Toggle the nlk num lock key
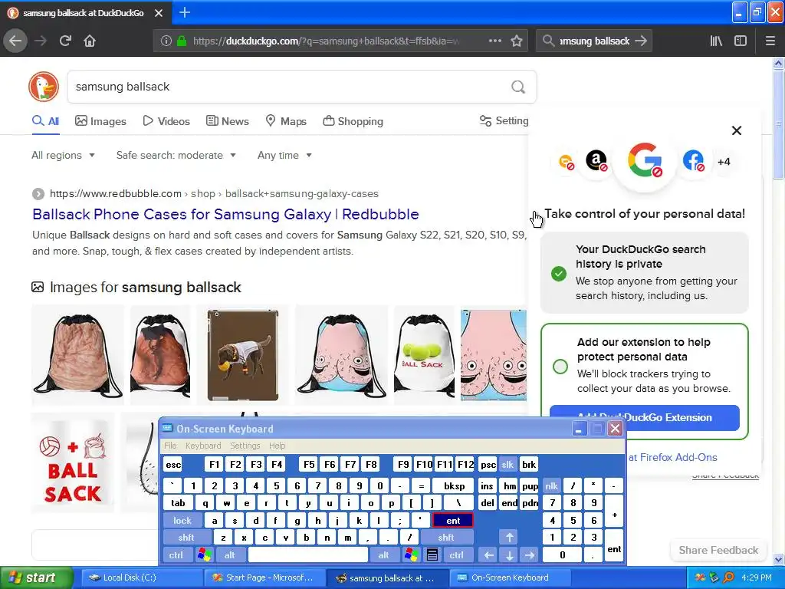The width and height of the screenshot is (785, 589). [552, 485]
